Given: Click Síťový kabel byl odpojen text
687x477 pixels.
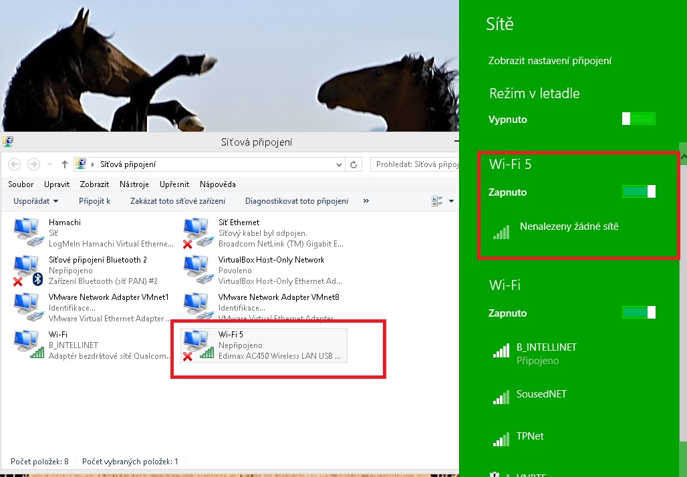Looking at the screenshot, I should tap(263, 233).
